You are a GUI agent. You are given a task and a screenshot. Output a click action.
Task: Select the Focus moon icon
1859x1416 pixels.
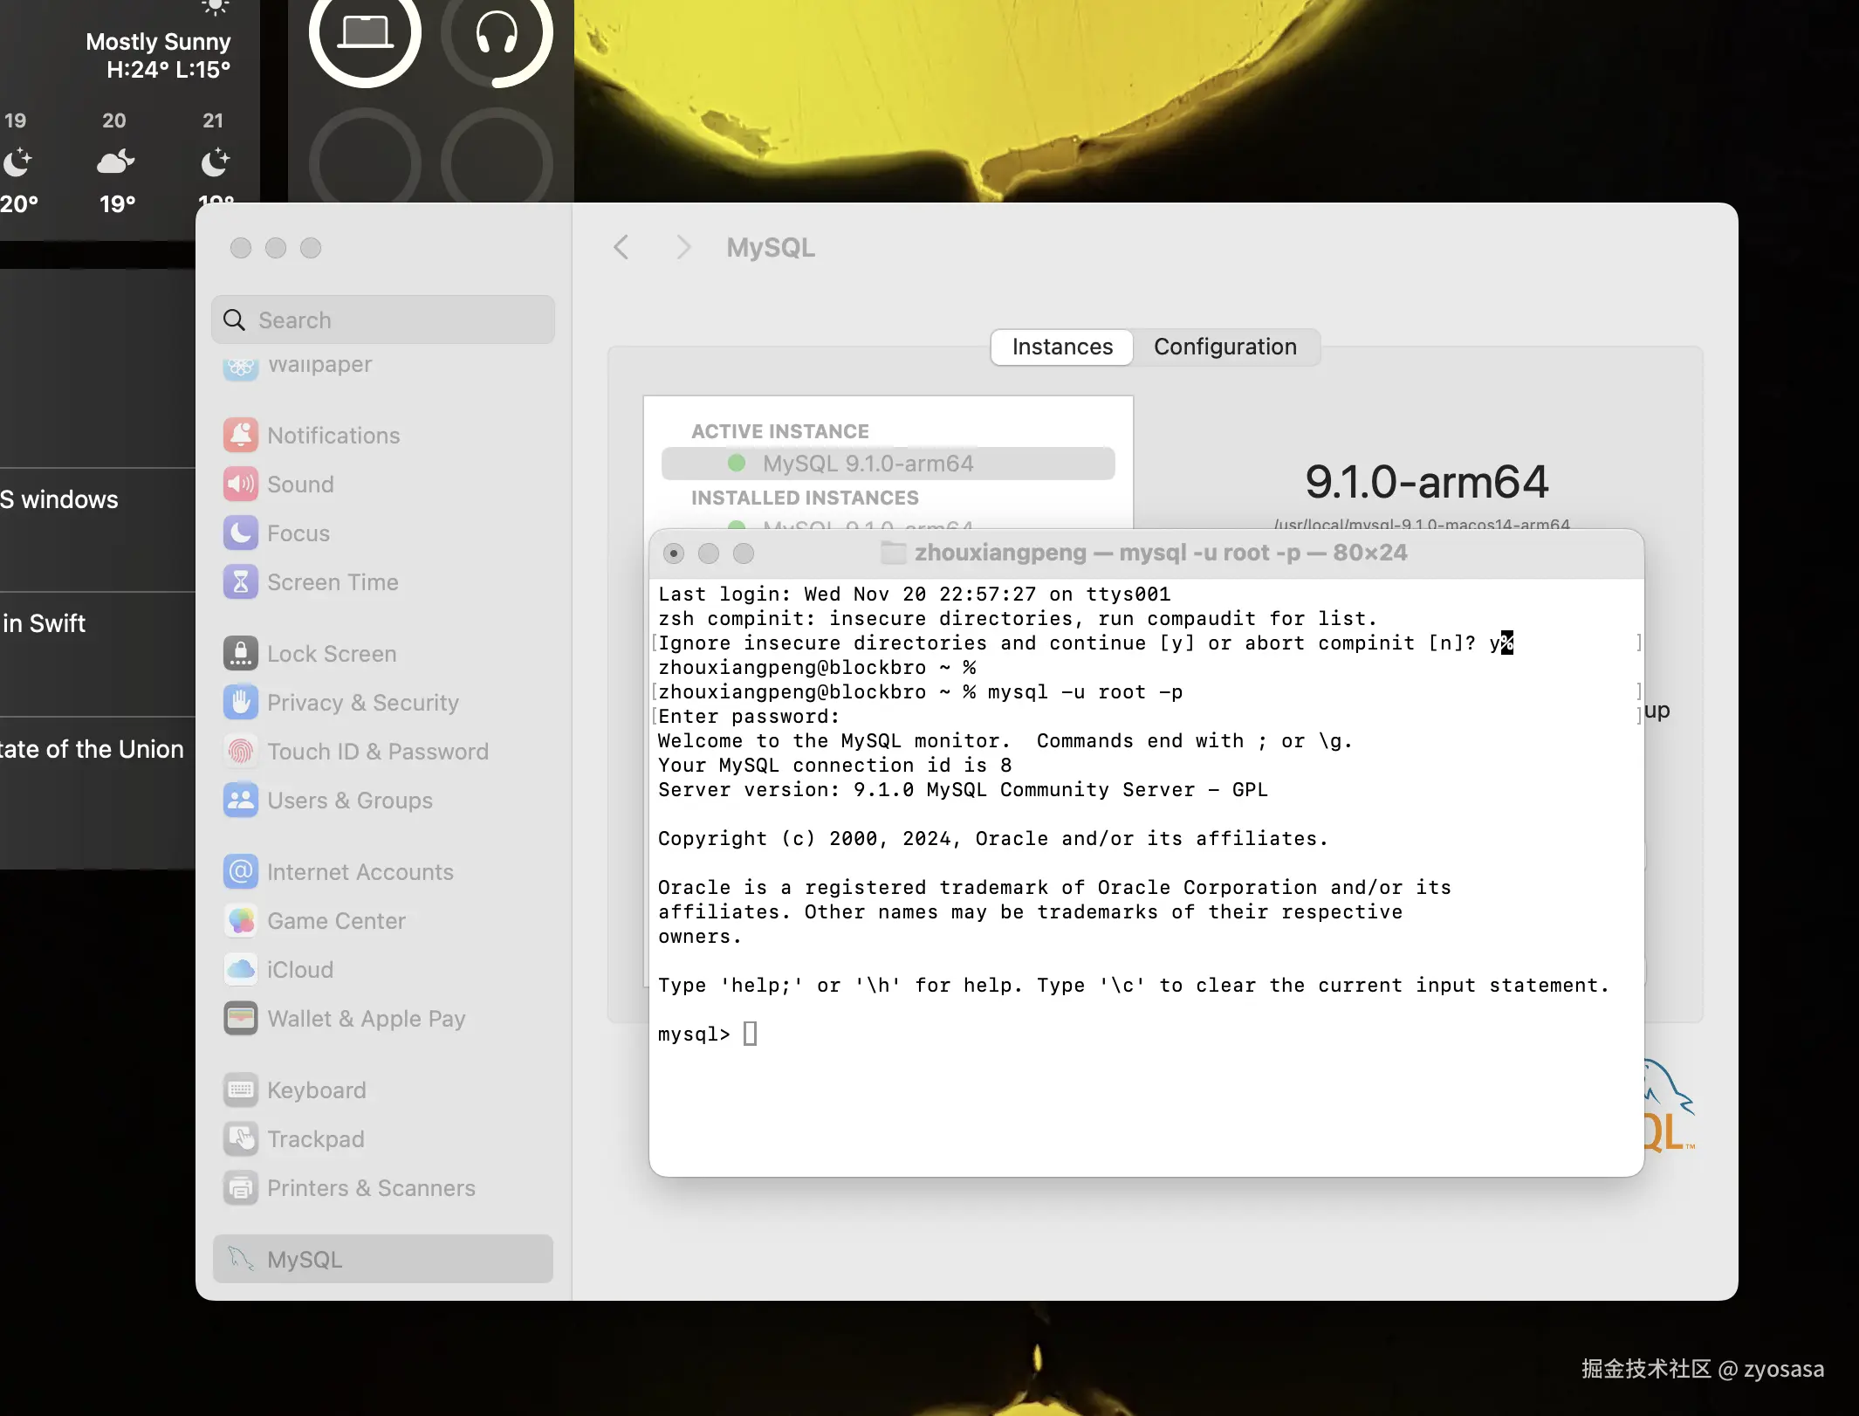coord(241,533)
